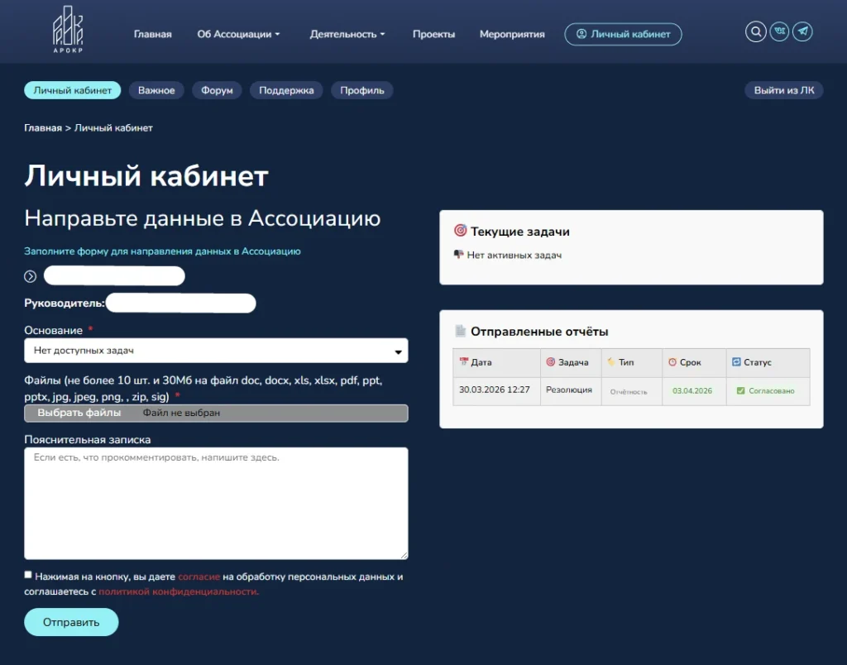Open Проекты in top navigation
The height and width of the screenshot is (665, 847).
pyautogui.click(x=433, y=34)
